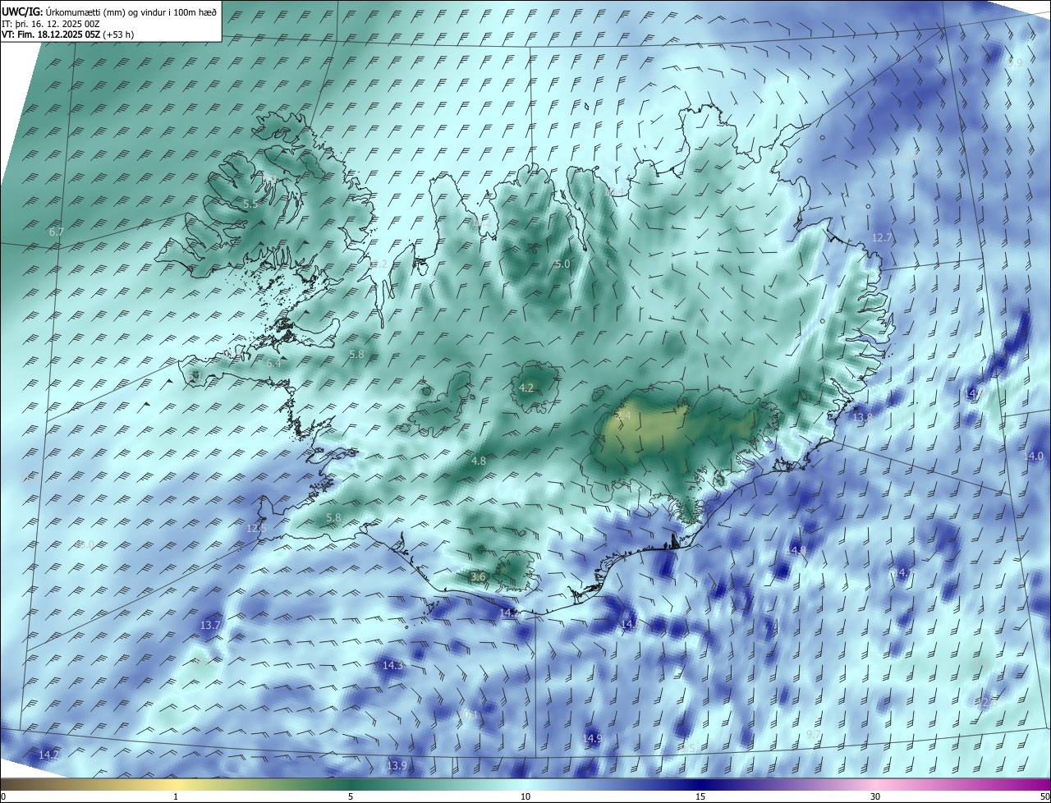
Task: Select the 13.9 value label
Action: tap(397, 765)
